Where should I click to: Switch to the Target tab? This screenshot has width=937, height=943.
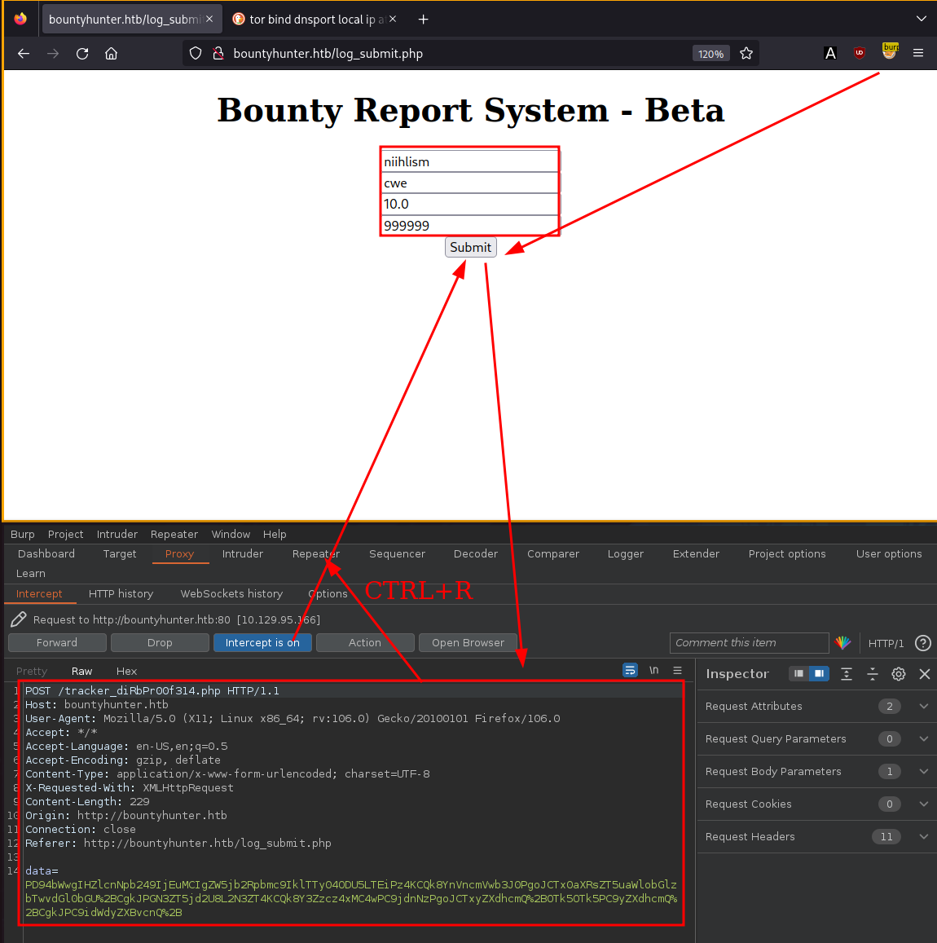point(120,554)
